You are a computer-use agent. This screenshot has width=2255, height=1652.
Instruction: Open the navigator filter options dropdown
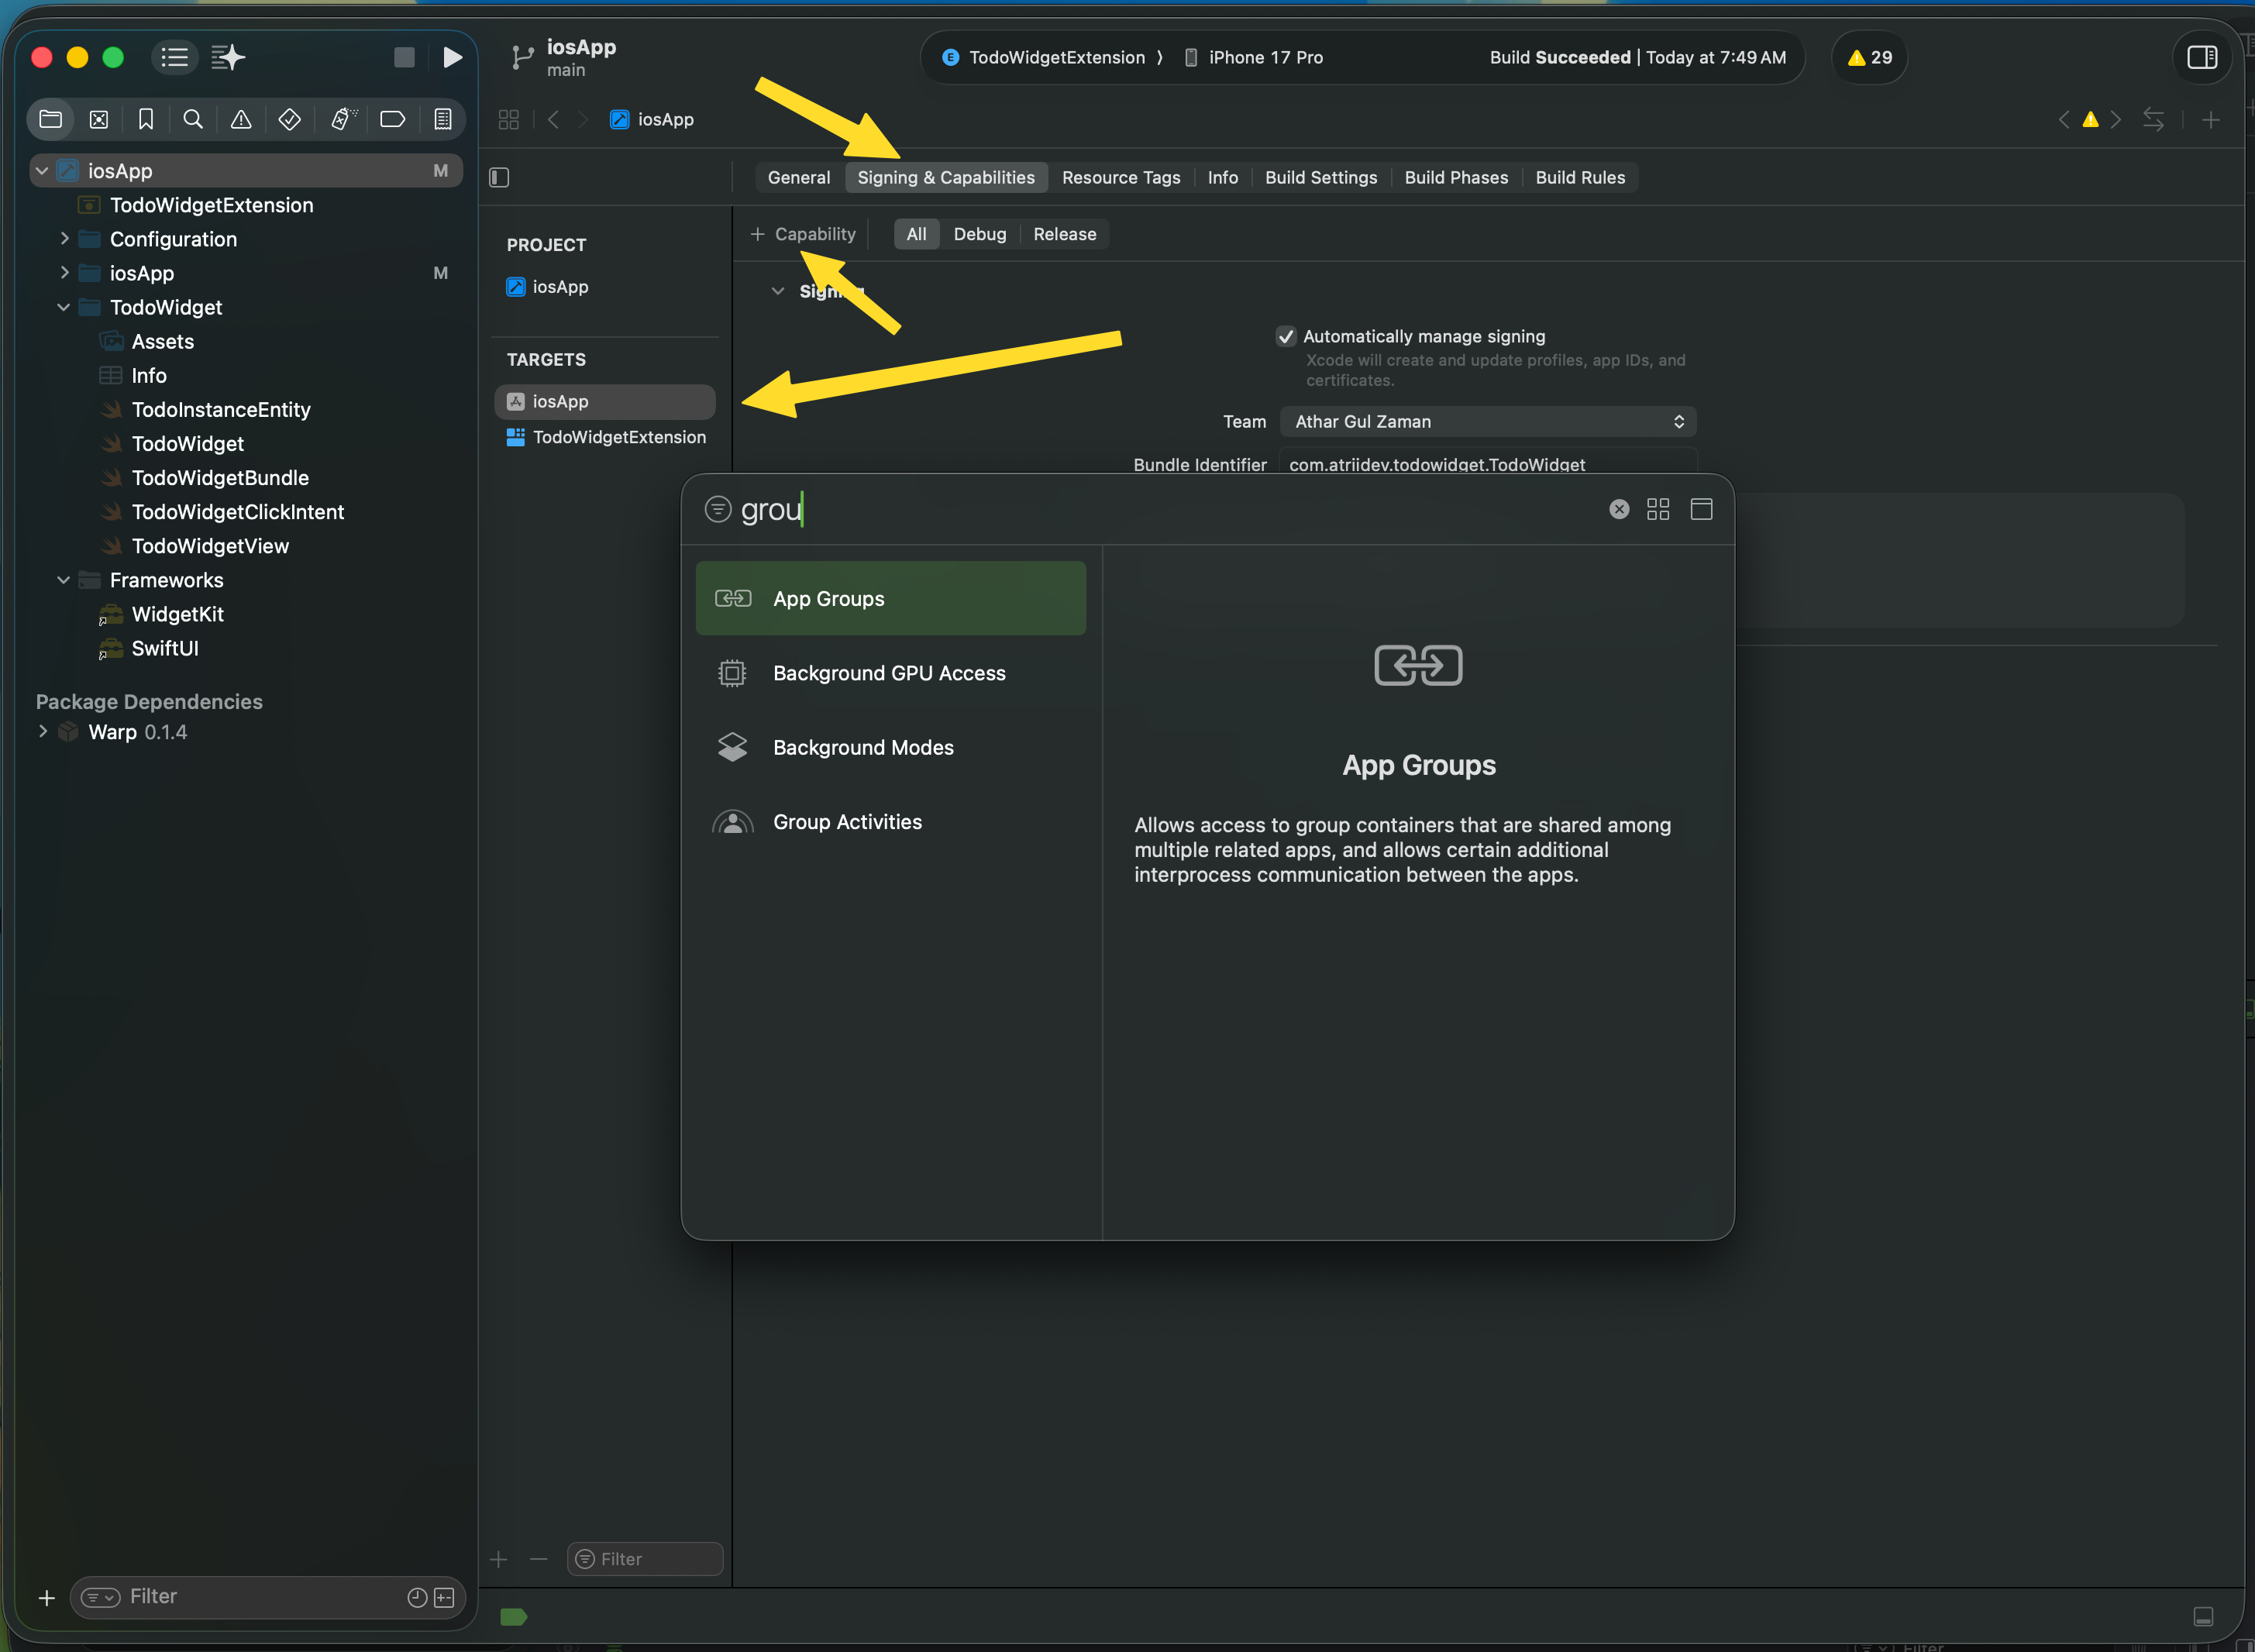pos(100,1598)
